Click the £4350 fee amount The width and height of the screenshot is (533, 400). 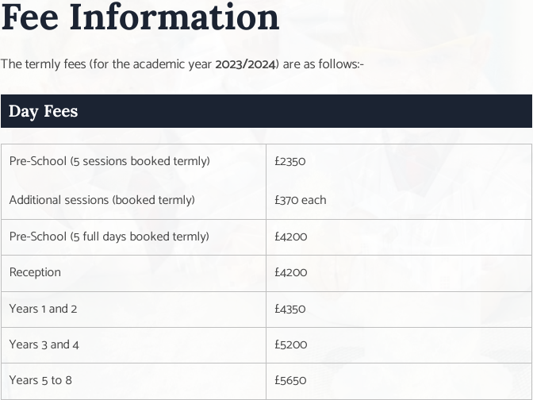tap(290, 309)
